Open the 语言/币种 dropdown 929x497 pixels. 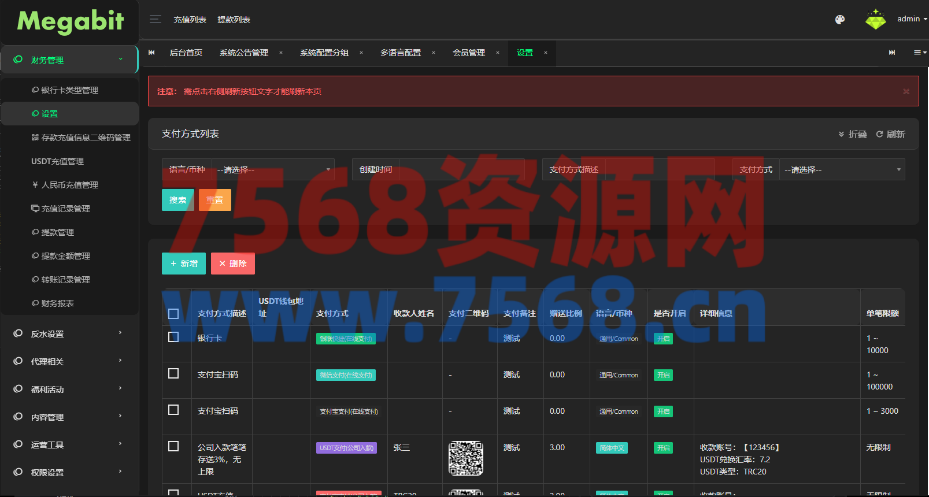point(273,170)
